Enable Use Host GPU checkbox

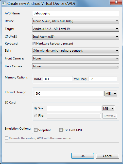click(x=61, y=130)
